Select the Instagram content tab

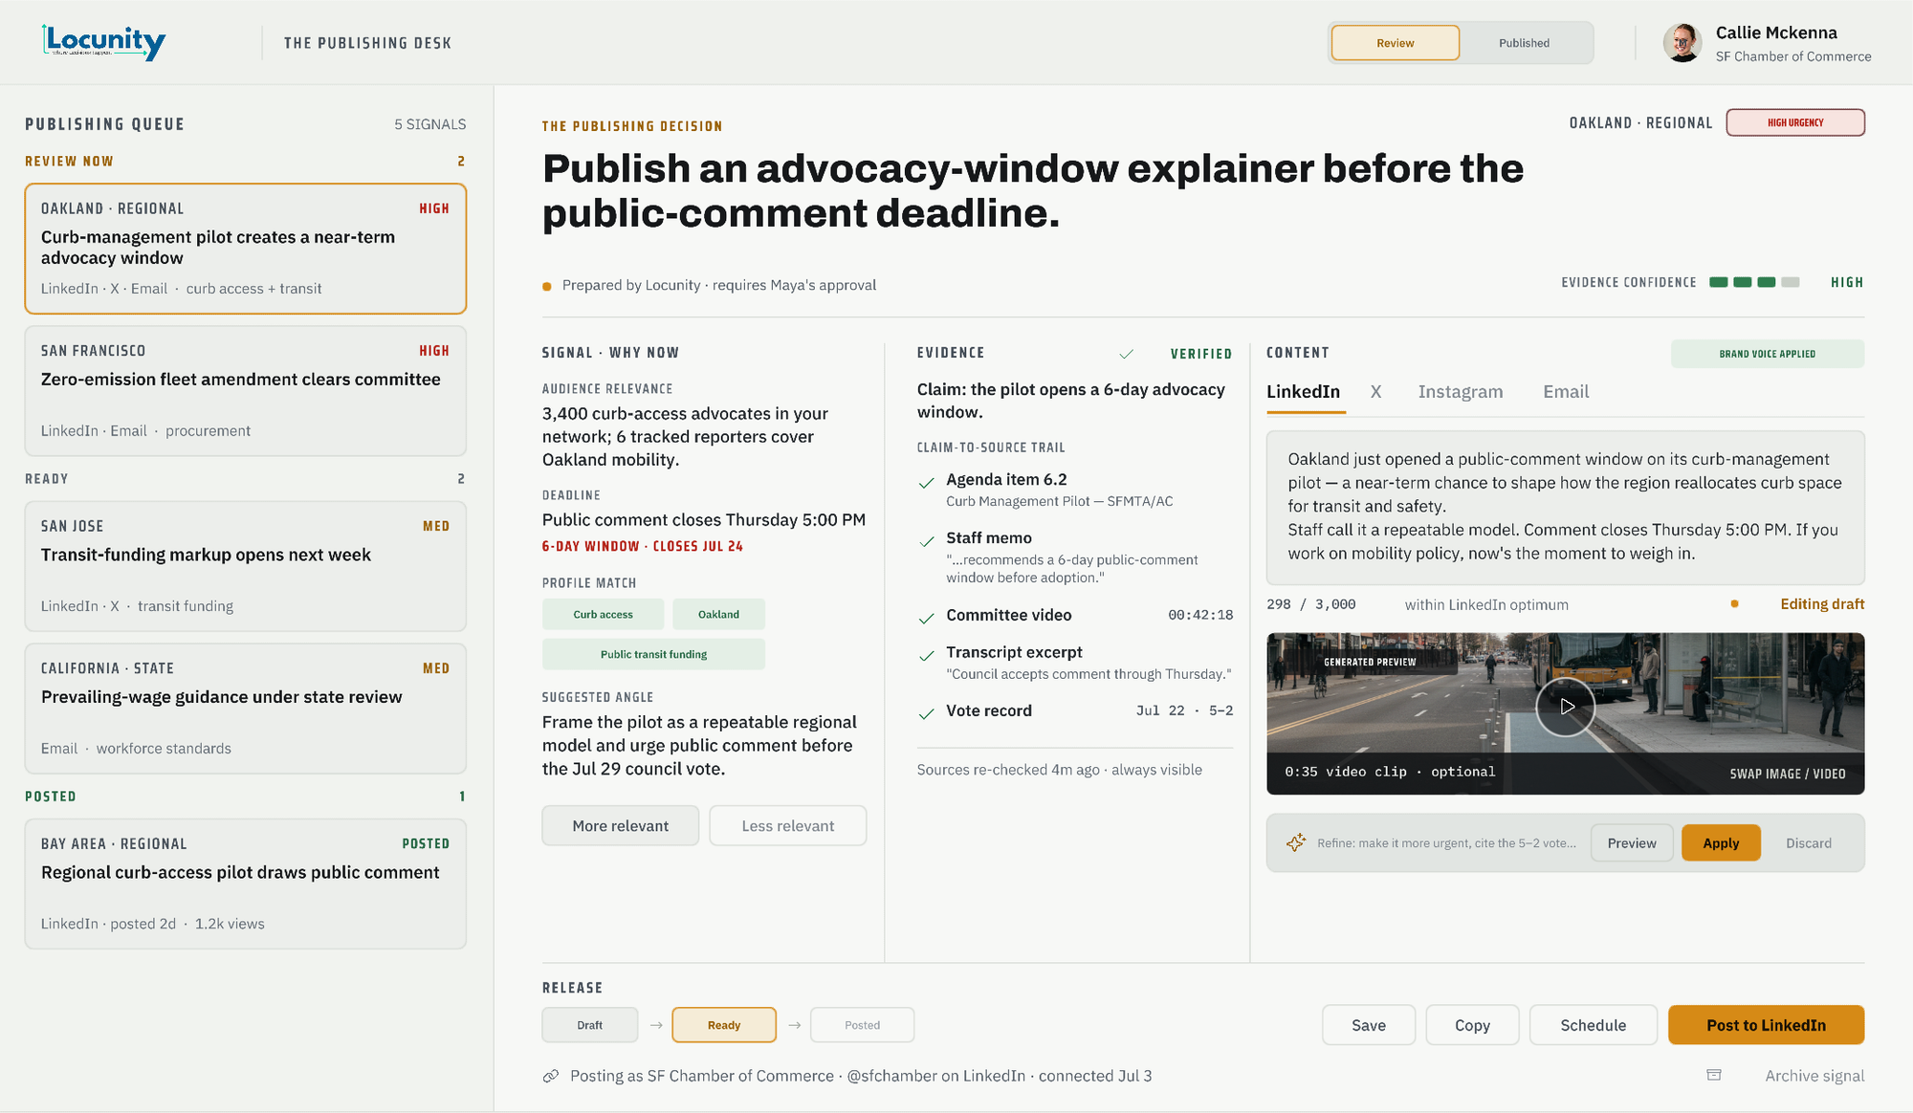click(1460, 392)
